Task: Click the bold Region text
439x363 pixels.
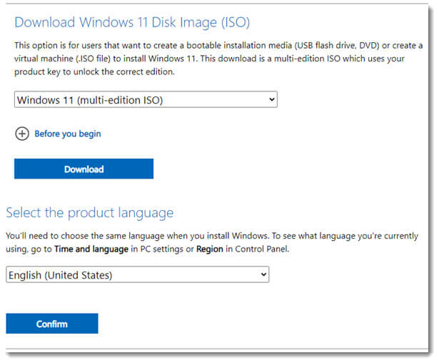Action: [210, 249]
